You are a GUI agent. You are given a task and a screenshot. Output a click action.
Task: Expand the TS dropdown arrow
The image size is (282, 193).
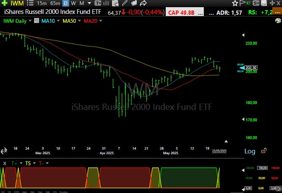tap(34, 163)
